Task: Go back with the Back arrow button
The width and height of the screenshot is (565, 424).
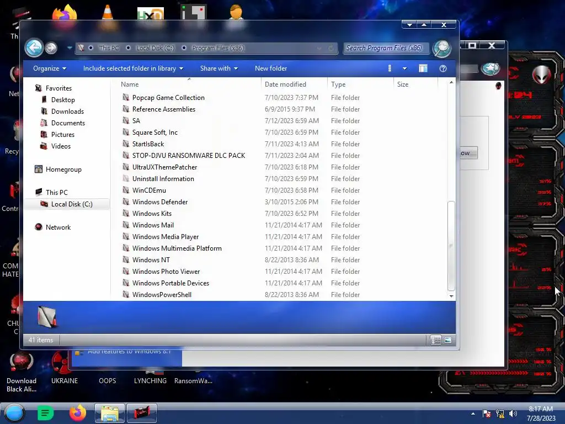Action: pyautogui.click(x=34, y=47)
